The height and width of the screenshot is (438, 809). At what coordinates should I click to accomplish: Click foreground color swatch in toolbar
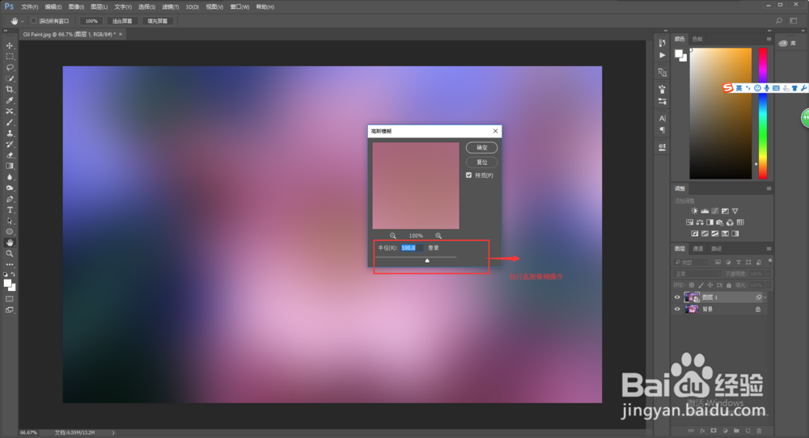pos(8,284)
